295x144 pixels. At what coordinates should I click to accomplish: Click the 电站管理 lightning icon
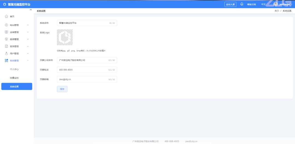pos(6,25)
